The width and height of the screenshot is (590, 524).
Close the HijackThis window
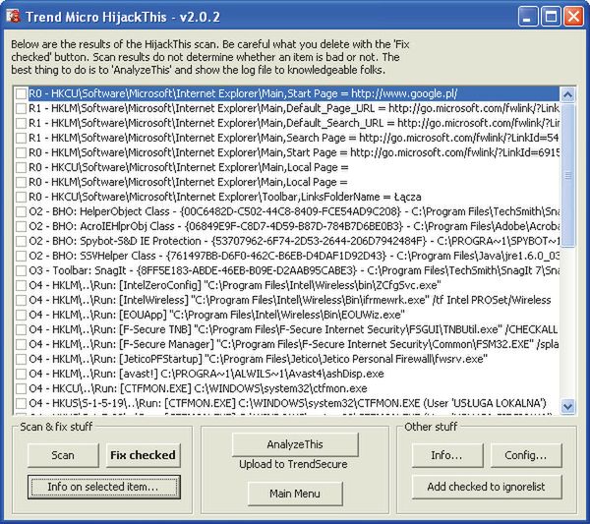573,17
